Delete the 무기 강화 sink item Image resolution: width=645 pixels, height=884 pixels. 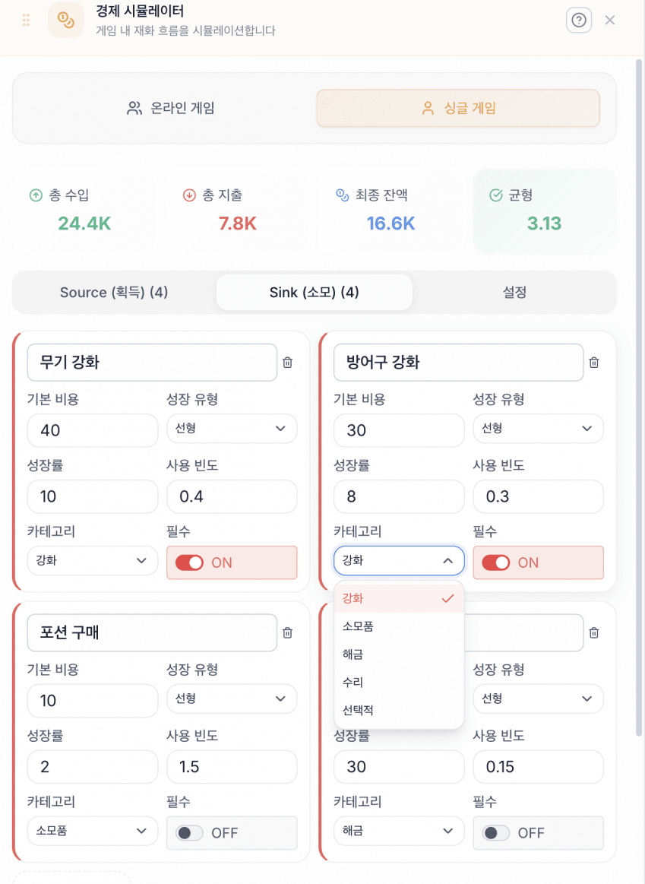click(x=287, y=363)
